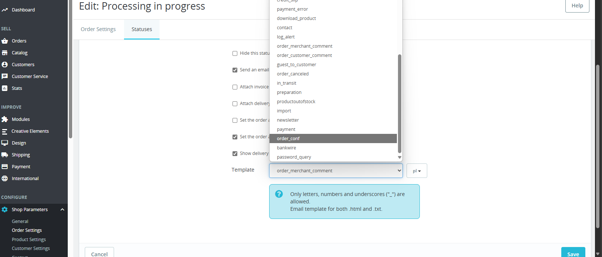Image resolution: width=602 pixels, height=257 pixels.
Task: Click the Save button
Action: tap(573, 254)
